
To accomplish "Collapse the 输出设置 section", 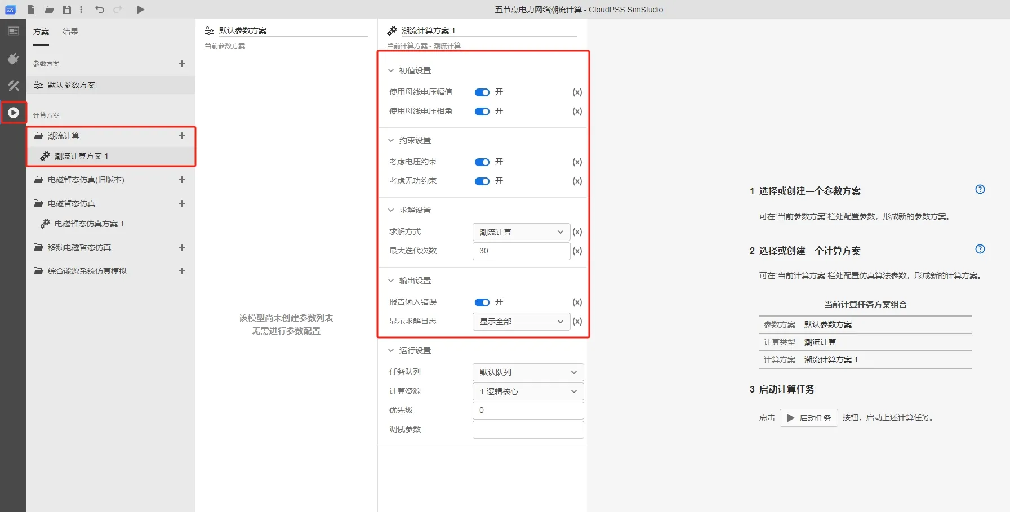I will click(x=391, y=281).
